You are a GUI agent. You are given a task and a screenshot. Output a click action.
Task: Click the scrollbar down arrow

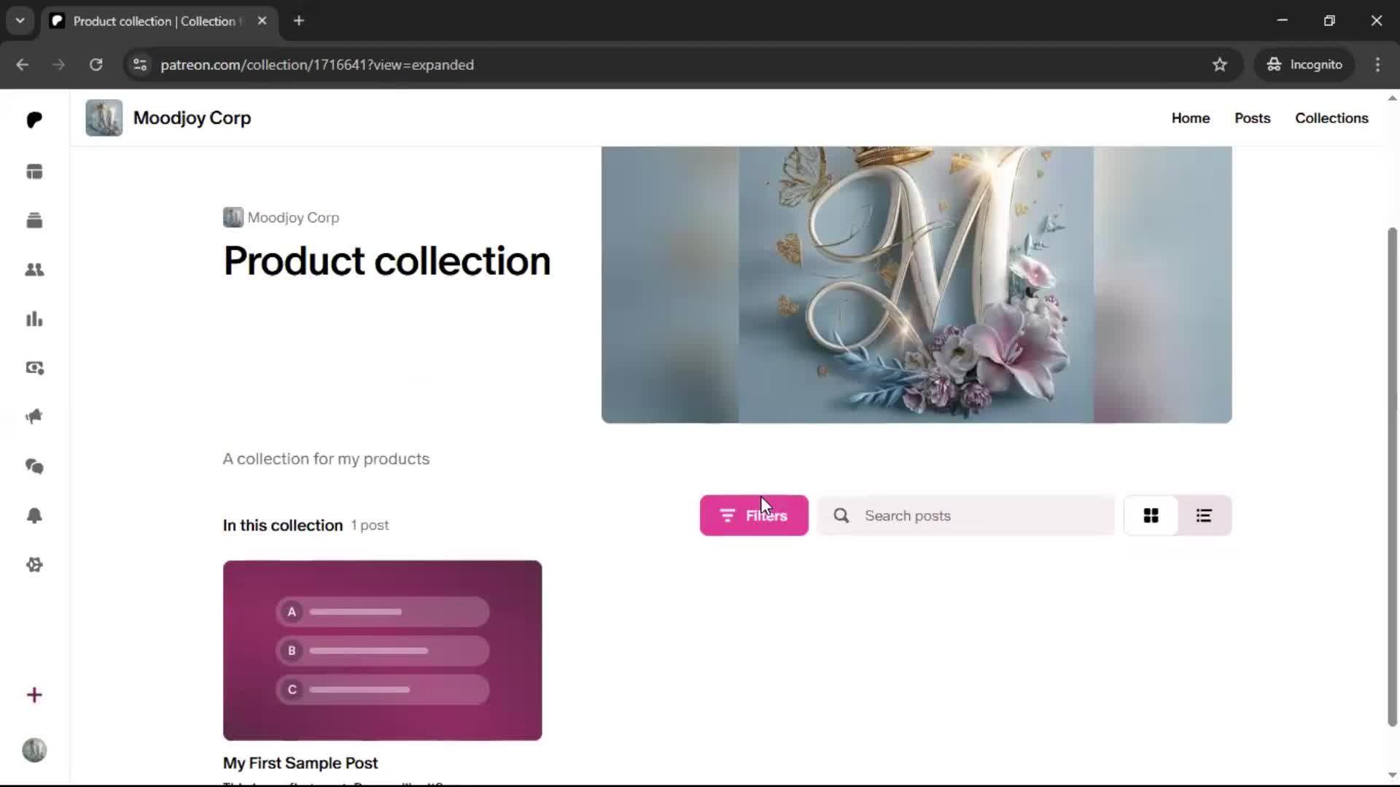[1392, 775]
